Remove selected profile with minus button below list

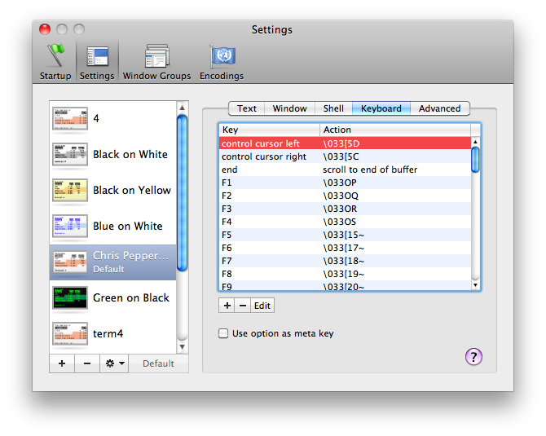(x=87, y=363)
